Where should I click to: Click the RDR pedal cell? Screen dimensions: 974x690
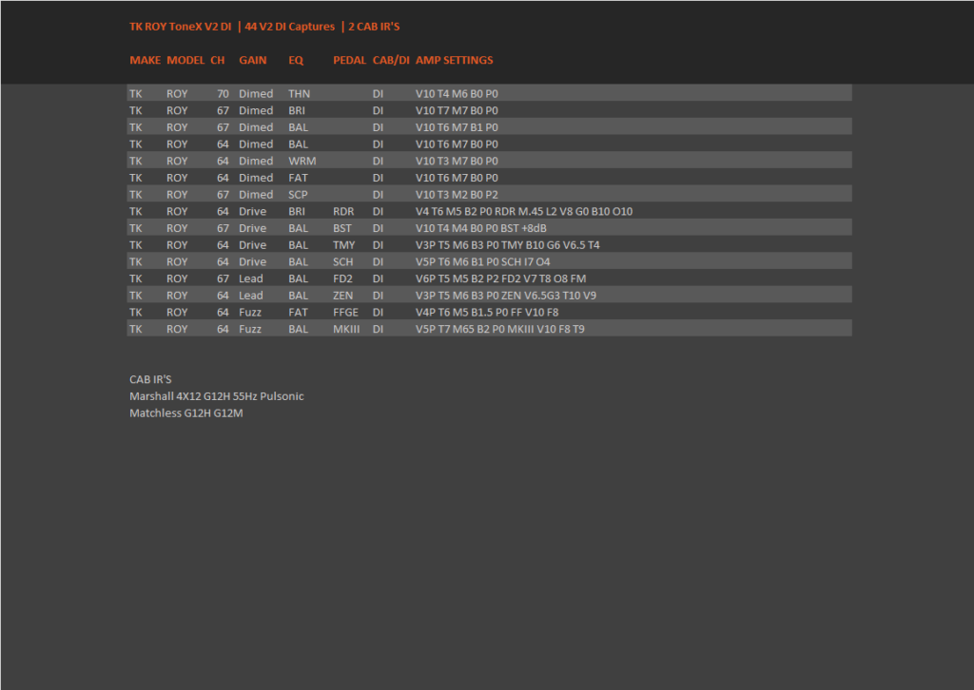click(x=343, y=211)
